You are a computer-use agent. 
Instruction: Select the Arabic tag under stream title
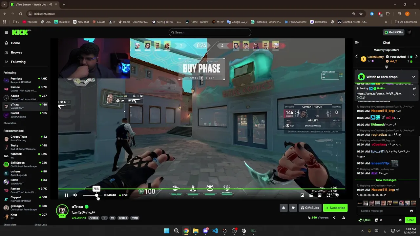94,218
